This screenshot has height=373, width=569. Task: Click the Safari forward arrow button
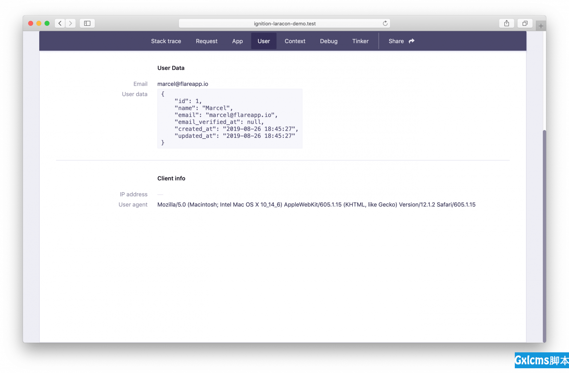[x=70, y=23]
